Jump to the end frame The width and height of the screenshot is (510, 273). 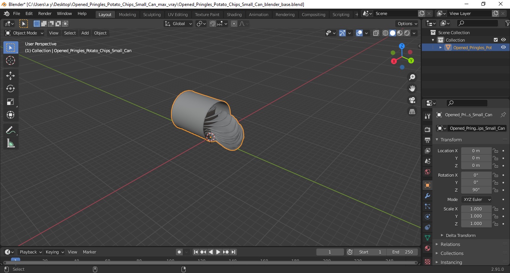tap(233, 252)
